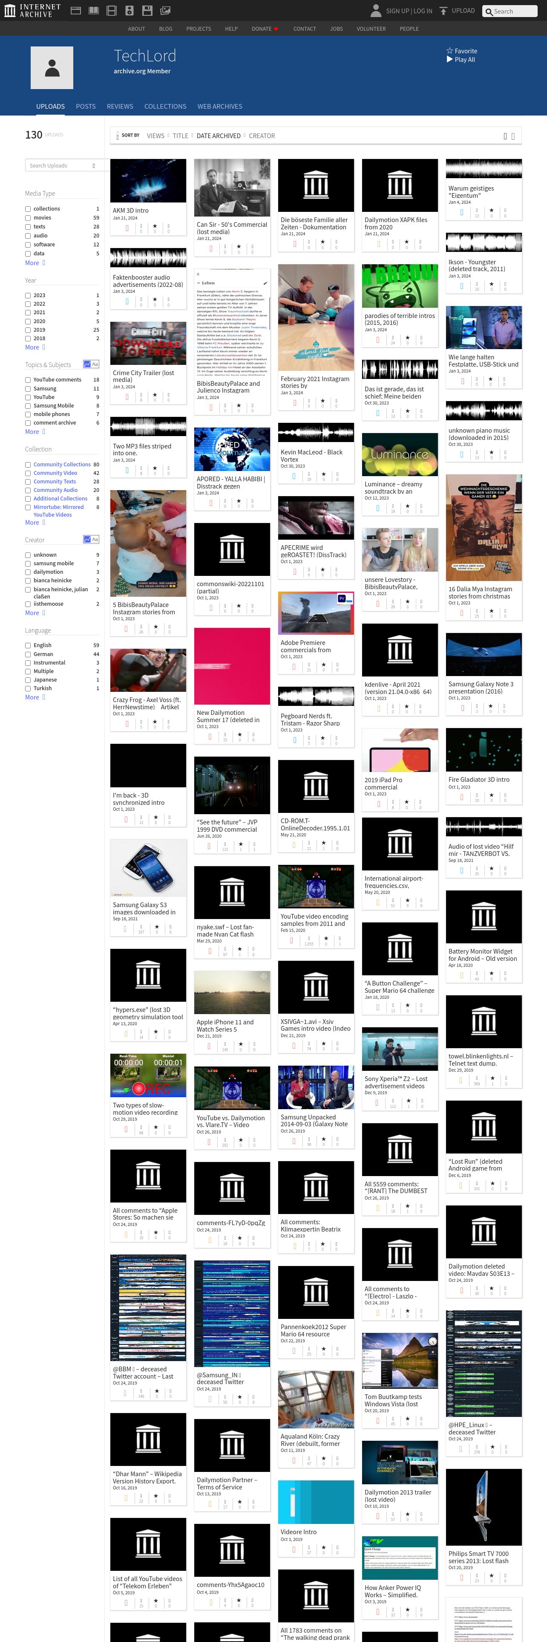Click the TechLord profile avatar image

pos(52,68)
